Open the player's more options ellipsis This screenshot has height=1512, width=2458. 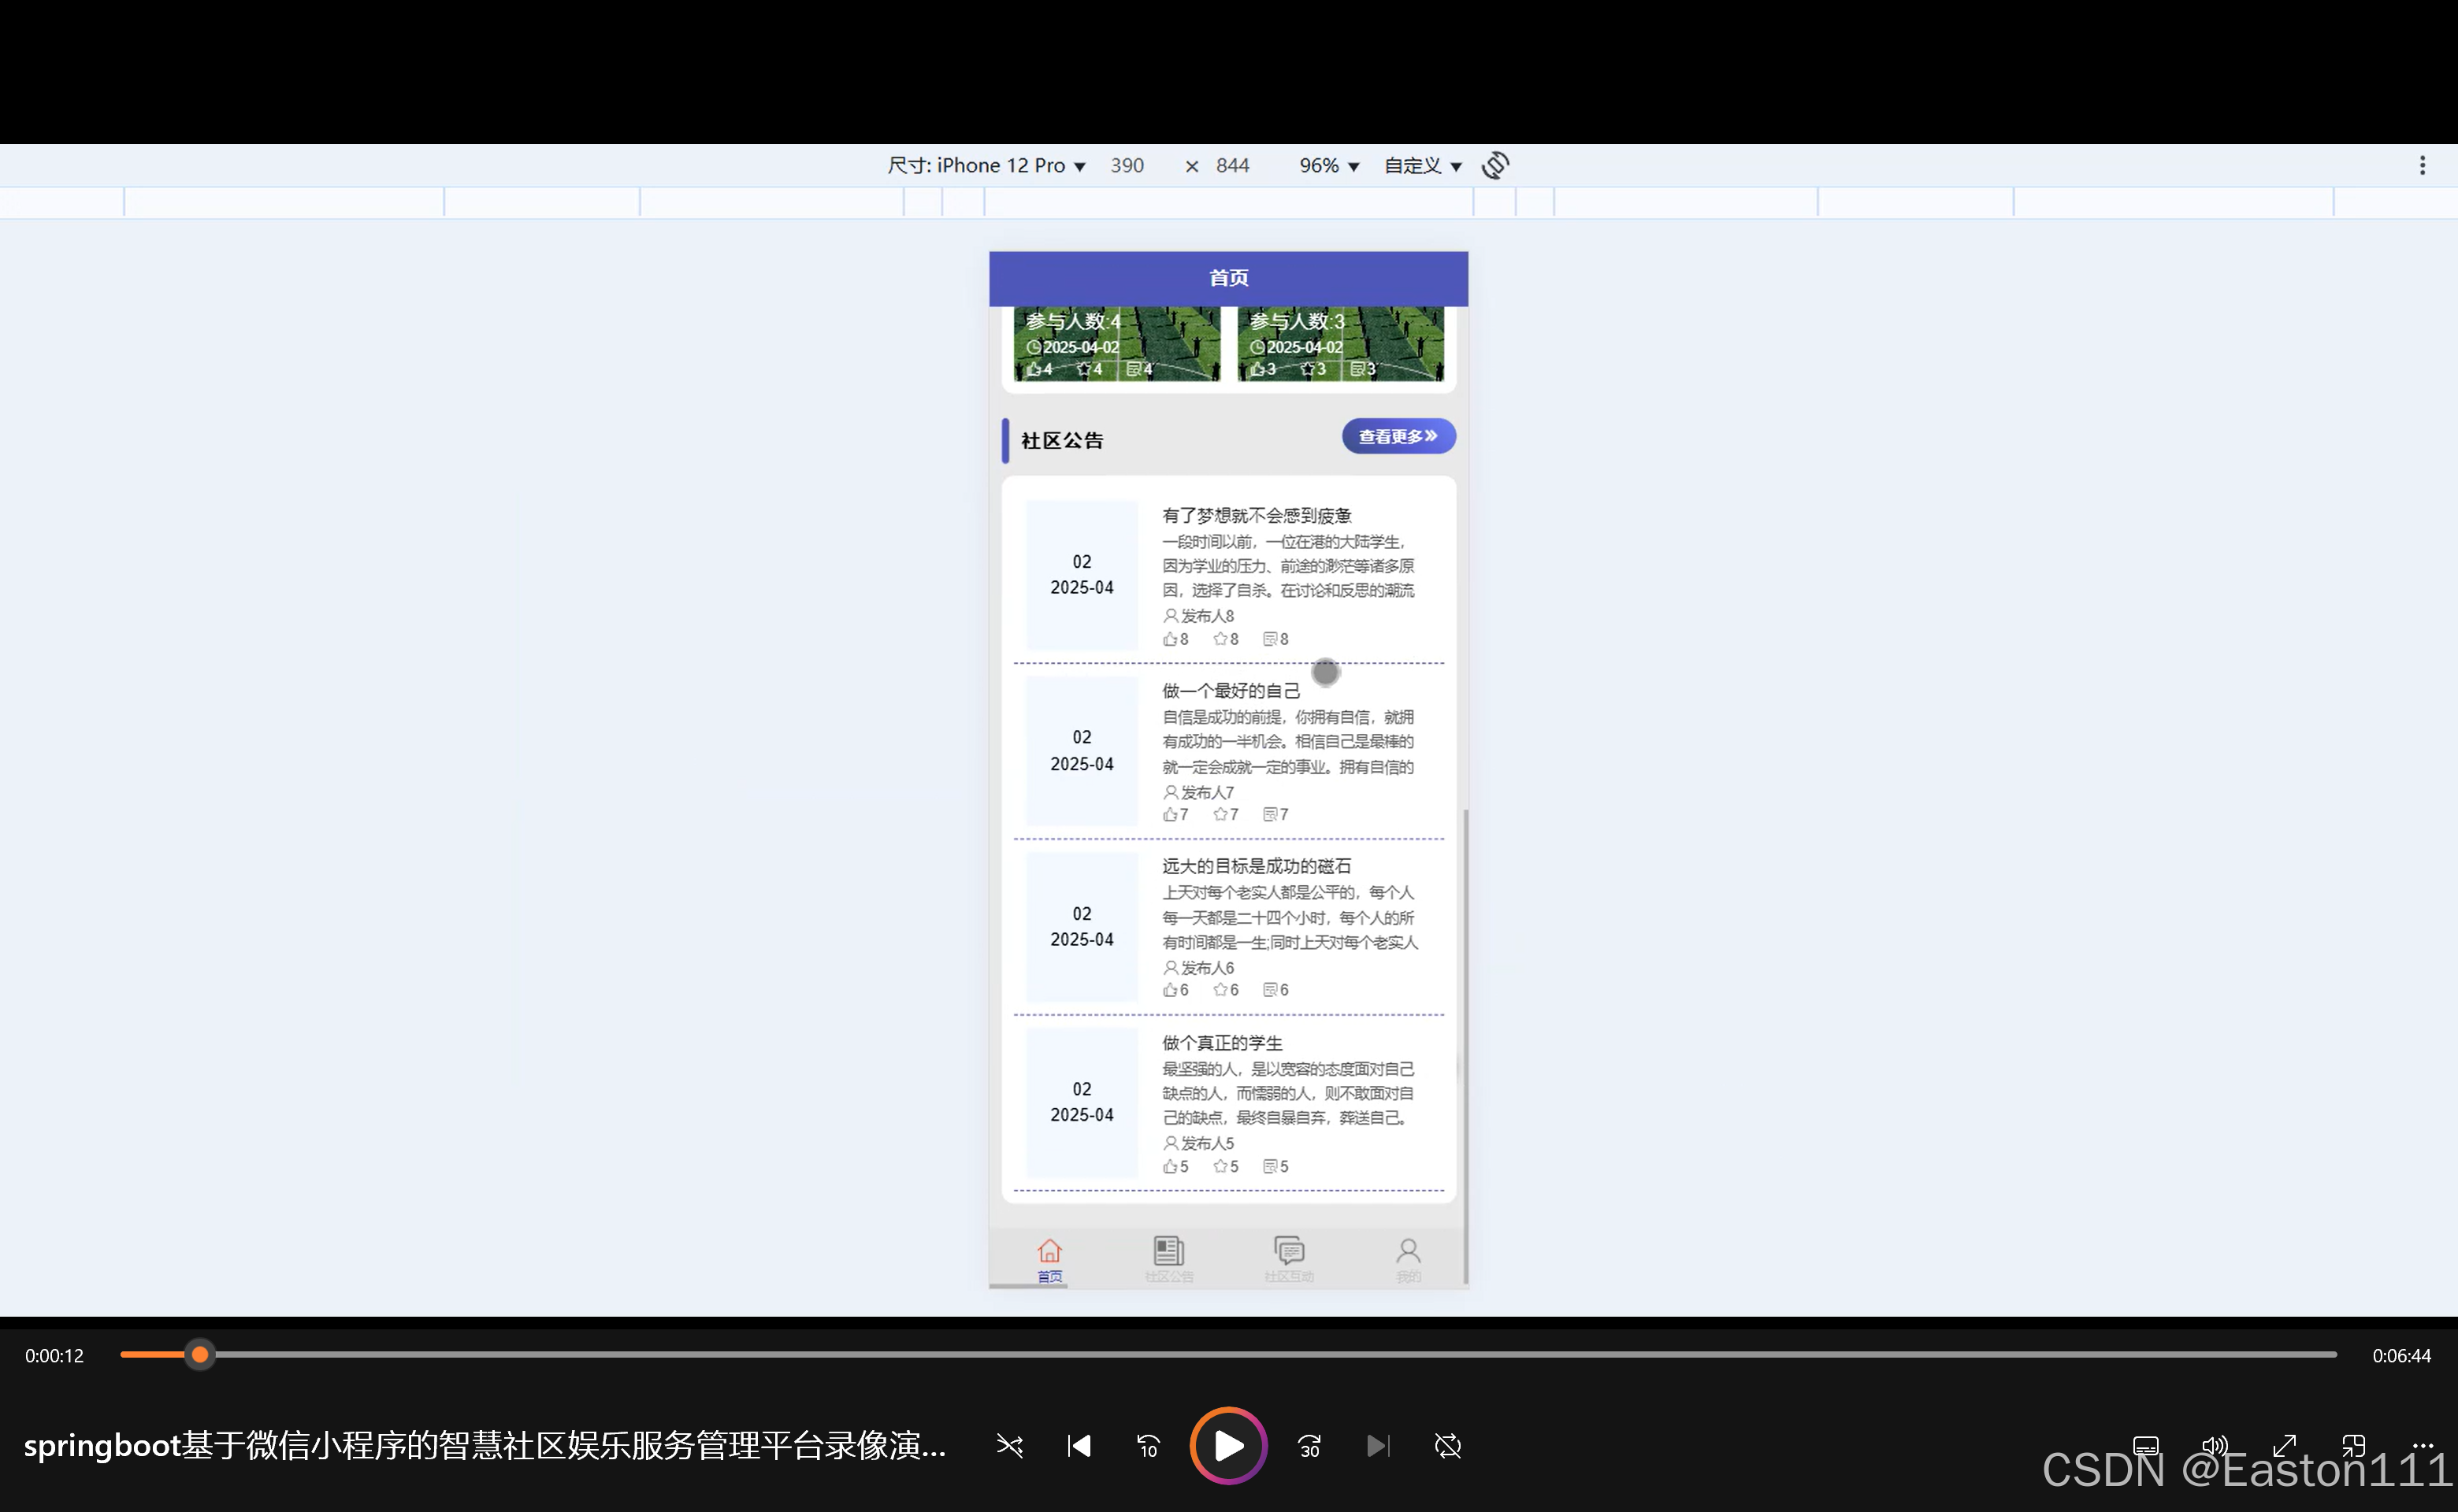(2422, 1446)
